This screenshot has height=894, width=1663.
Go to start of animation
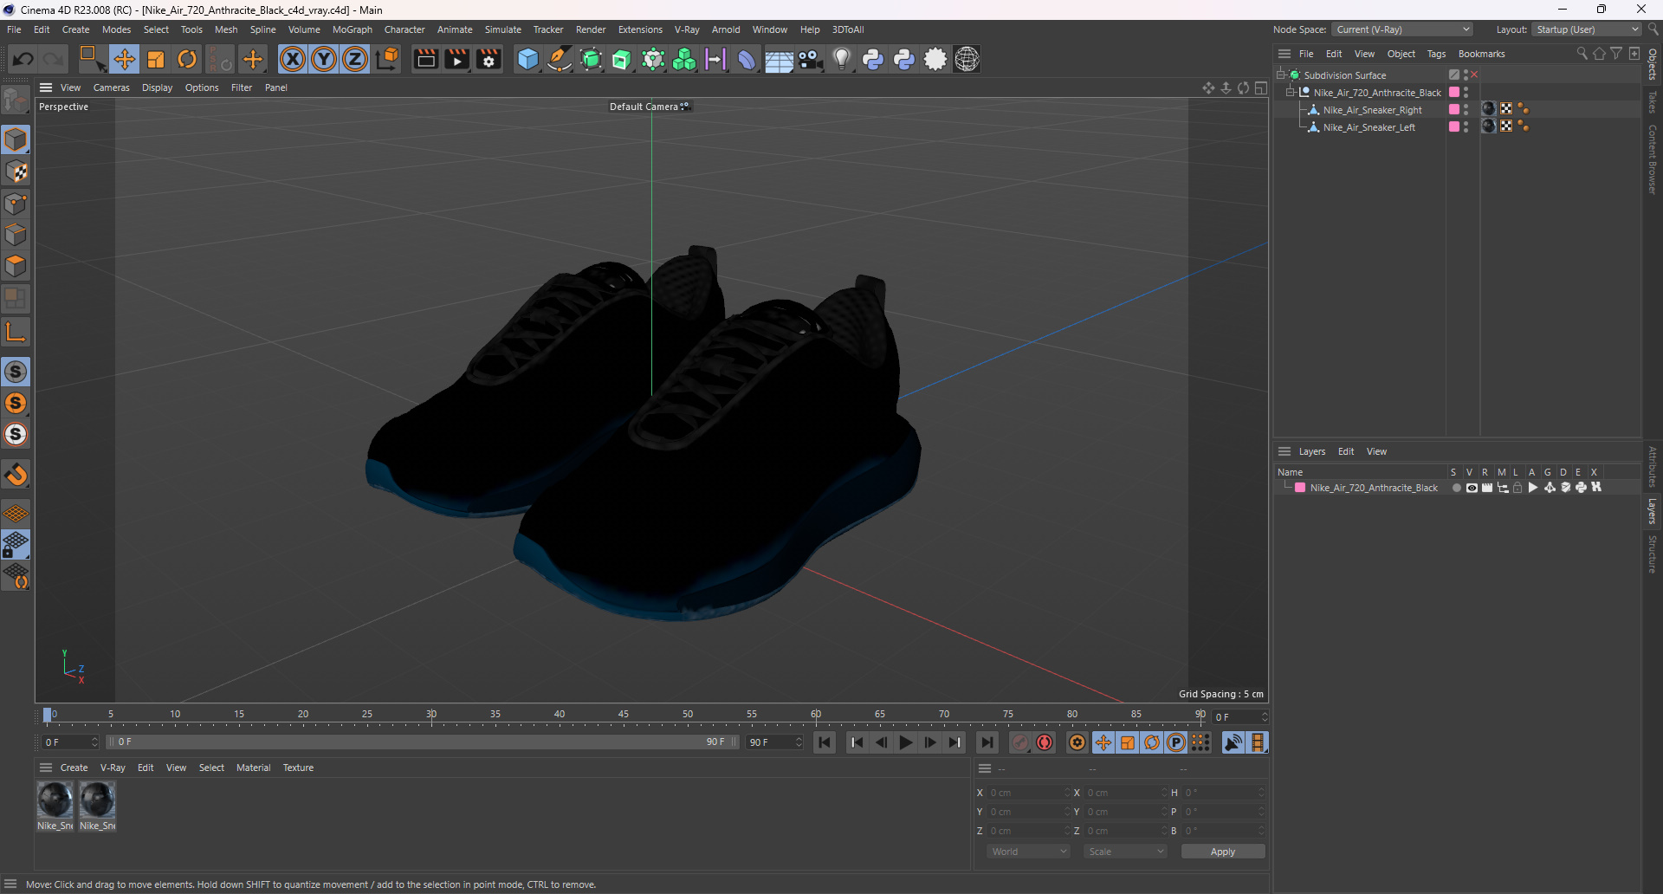(x=825, y=742)
